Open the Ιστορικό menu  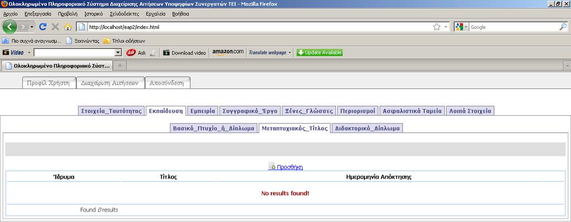coord(94,14)
